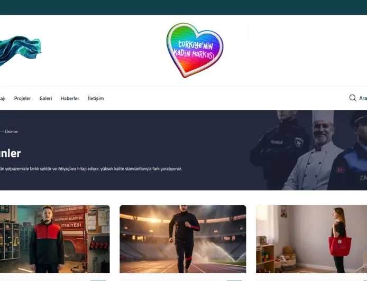Open the firefighter jacket product image

coord(55,239)
